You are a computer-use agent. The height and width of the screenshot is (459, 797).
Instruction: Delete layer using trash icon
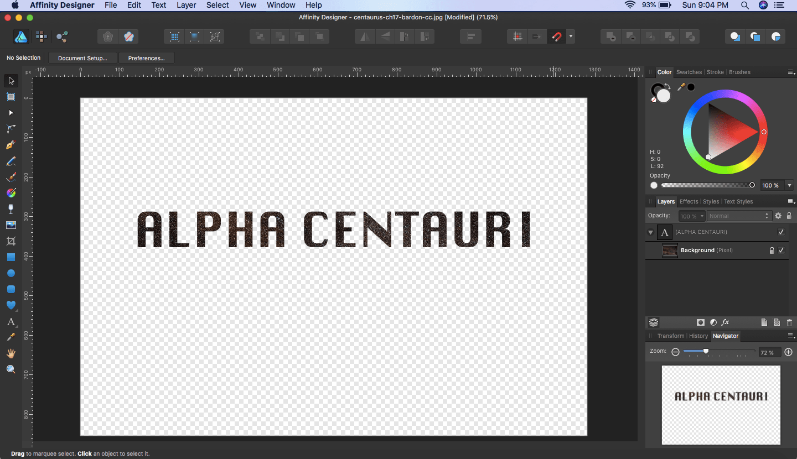pos(789,322)
